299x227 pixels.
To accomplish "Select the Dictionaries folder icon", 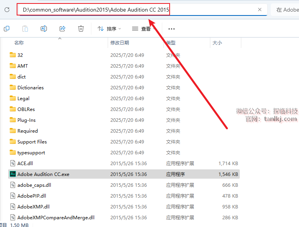I will 13,87.
